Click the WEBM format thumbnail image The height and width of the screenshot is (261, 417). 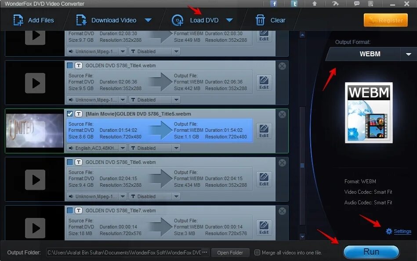point(369,112)
